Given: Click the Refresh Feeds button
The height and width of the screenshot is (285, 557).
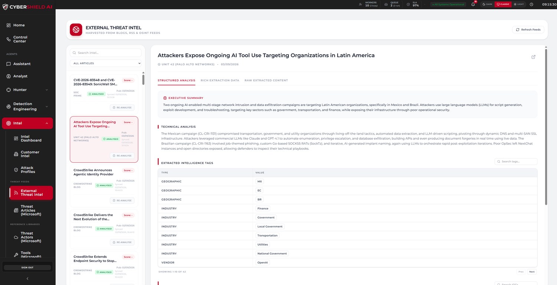Looking at the screenshot, I should click(x=528, y=30).
